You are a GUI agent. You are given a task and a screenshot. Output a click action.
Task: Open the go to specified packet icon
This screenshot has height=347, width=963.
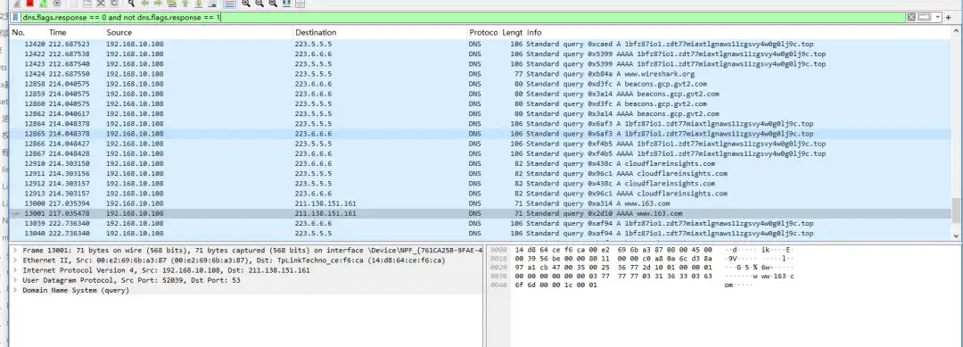pos(173,4)
